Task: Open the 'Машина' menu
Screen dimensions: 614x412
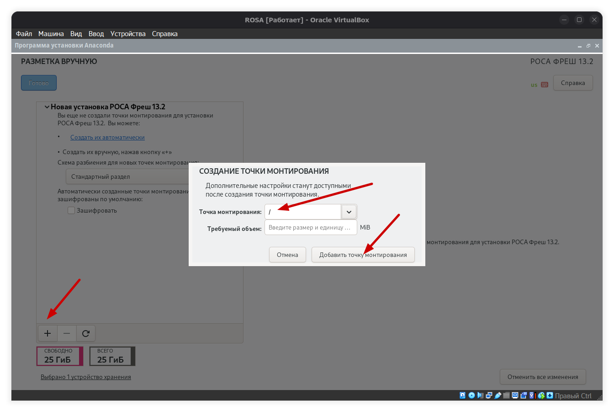Action: click(51, 34)
